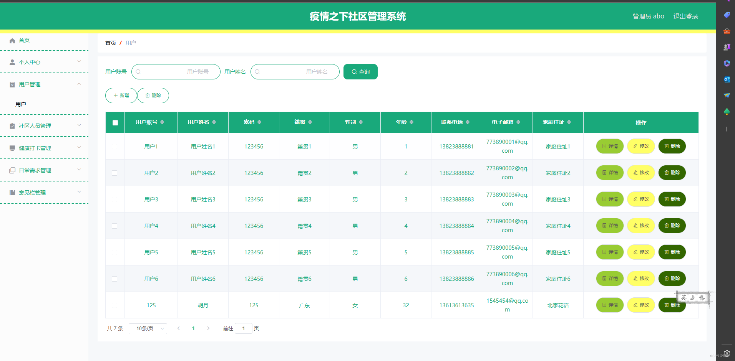Toggle the select-all header checkbox

click(115, 123)
